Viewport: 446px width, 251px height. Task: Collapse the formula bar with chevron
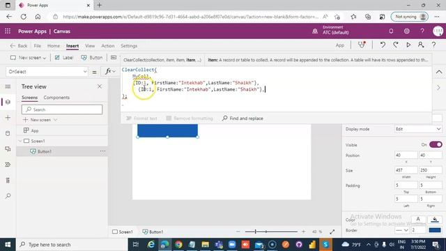pos(439,72)
